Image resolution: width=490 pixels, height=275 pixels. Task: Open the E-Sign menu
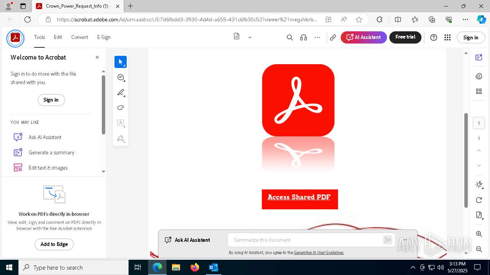coord(104,37)
